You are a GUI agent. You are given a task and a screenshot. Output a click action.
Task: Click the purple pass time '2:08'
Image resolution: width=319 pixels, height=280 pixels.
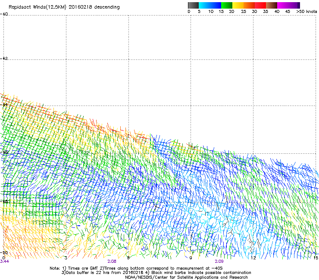click(x=112, y=261)
